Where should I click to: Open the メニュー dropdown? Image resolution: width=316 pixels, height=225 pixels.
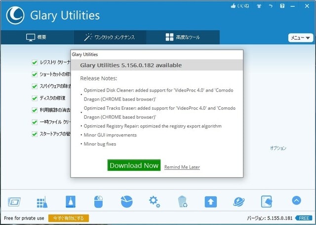pos(301,38)
